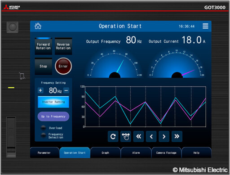Click the graph refresh icon

113,136
